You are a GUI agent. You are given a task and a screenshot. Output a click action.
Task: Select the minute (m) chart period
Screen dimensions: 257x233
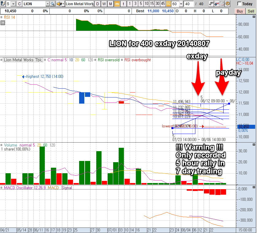[x=117, y=4]
